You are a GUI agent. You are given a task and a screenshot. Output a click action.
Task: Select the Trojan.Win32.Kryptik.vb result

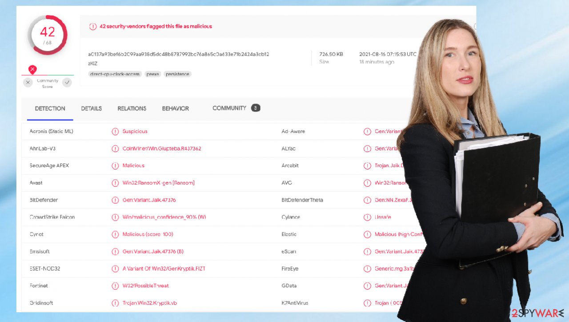(150, 303)
